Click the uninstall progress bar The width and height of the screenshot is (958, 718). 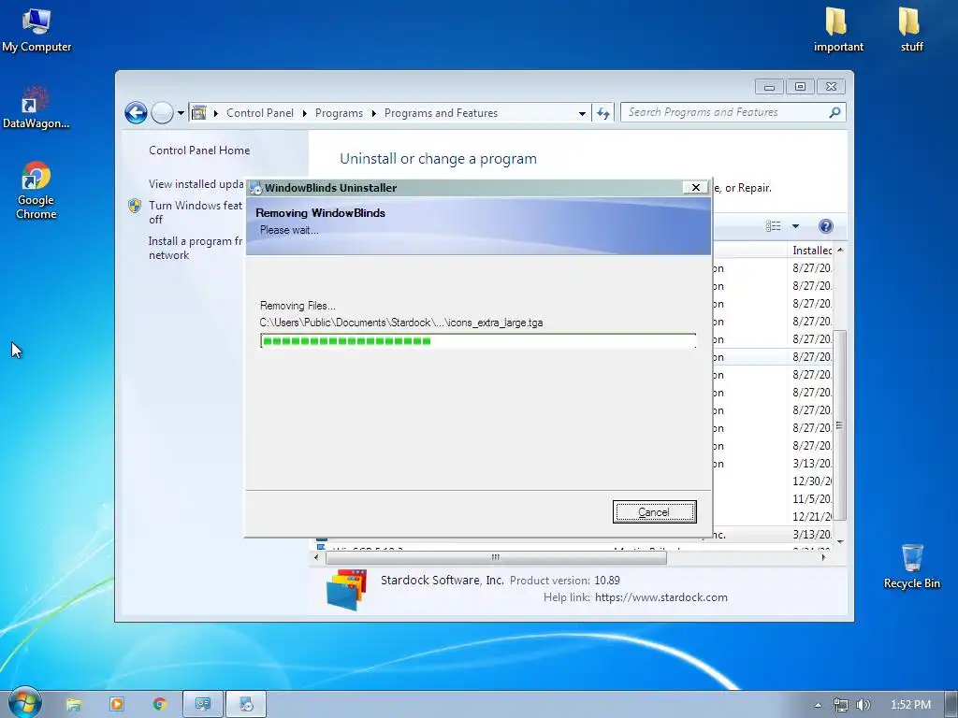coord(478,340)
